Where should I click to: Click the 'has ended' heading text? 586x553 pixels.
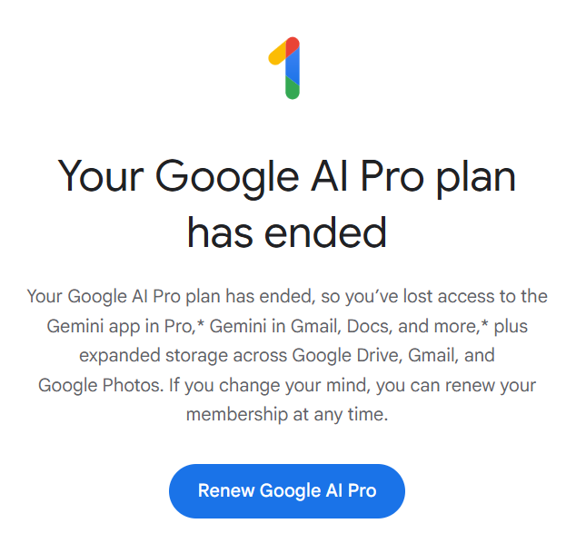click(287, 233)
